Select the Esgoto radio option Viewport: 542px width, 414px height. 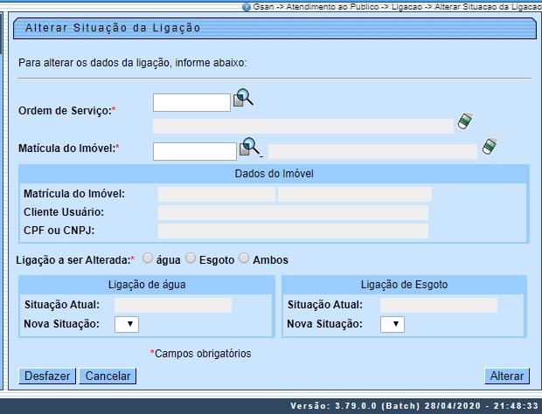coord(191,259)
